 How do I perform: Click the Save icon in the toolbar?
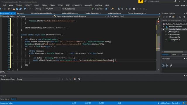point(17,9)
